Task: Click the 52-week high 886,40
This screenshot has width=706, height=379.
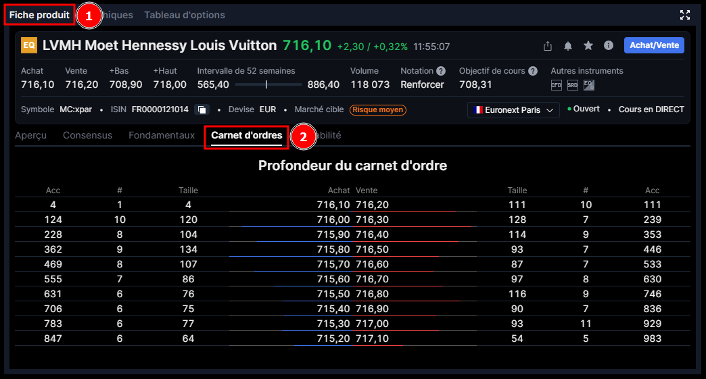Action: (x=323, y=84)
